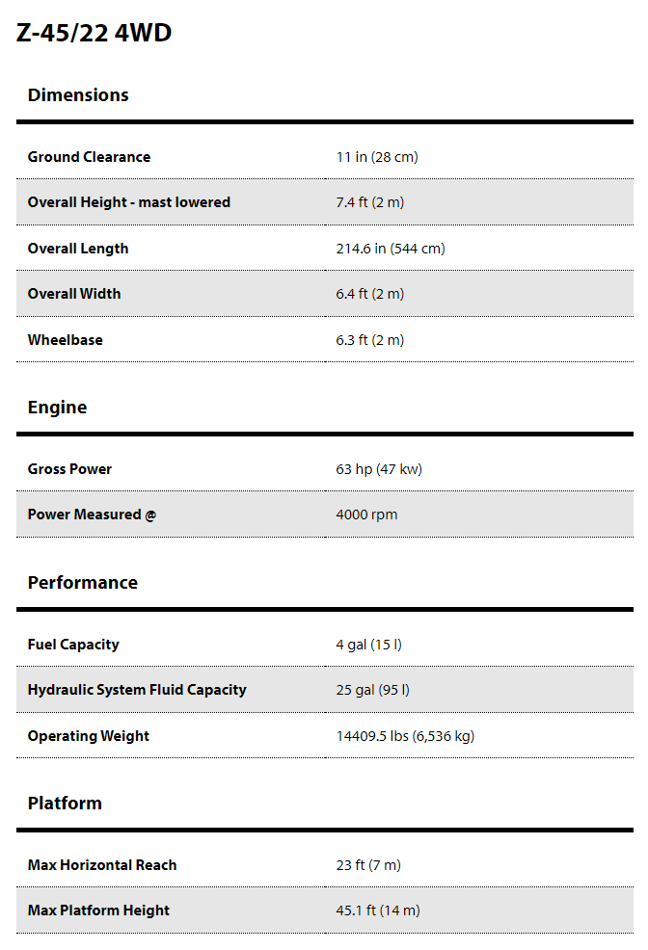This screenshot has width=648, height=950.
Task: Select the Dimensions section header
Action: click(78, 95)
